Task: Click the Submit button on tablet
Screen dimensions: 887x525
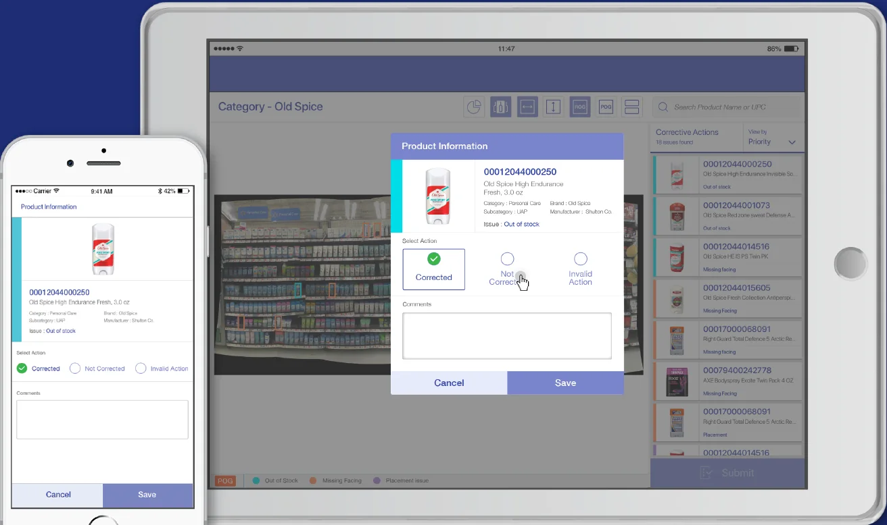Action: pos(727,473)
